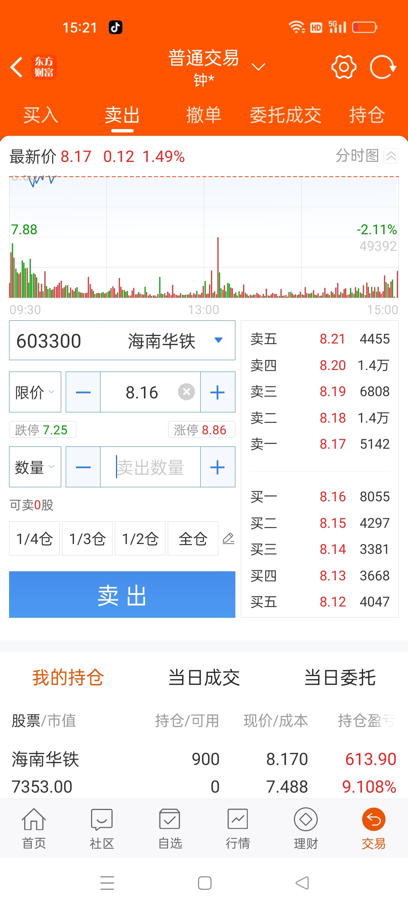
Task: Tap the refresh circular arrow icon
Action: point(383,67)
